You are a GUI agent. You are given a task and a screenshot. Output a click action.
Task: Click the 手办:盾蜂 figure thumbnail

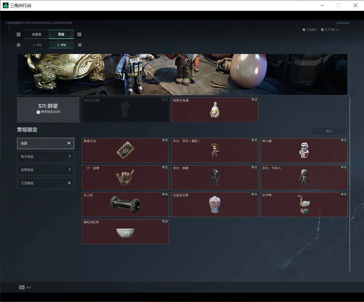(x=215, y=178)
